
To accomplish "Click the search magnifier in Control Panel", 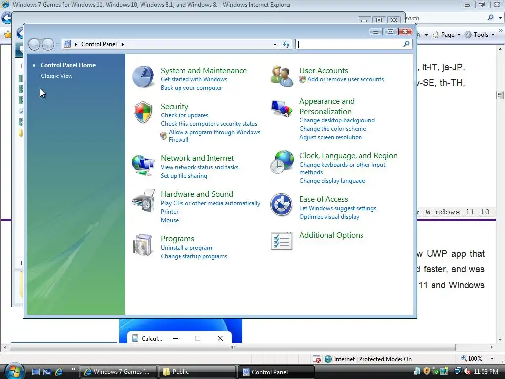I will point(406,44).
